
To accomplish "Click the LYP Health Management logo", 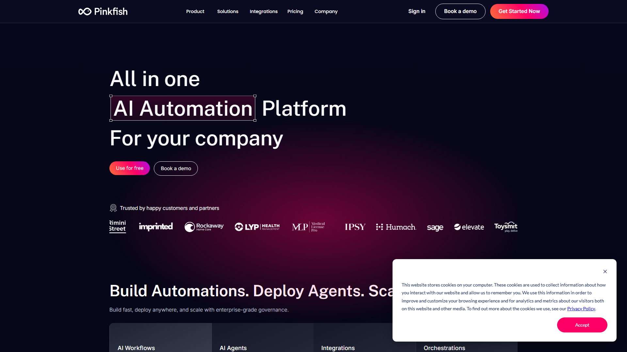I will click(x=257, y=227).
